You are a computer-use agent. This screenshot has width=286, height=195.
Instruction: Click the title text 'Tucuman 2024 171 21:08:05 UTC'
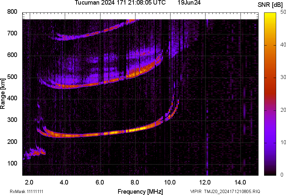tap(120, 2)
